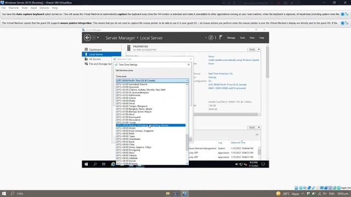Open guest Task View icon
351x197 pixels.
[x=104, y=164]
